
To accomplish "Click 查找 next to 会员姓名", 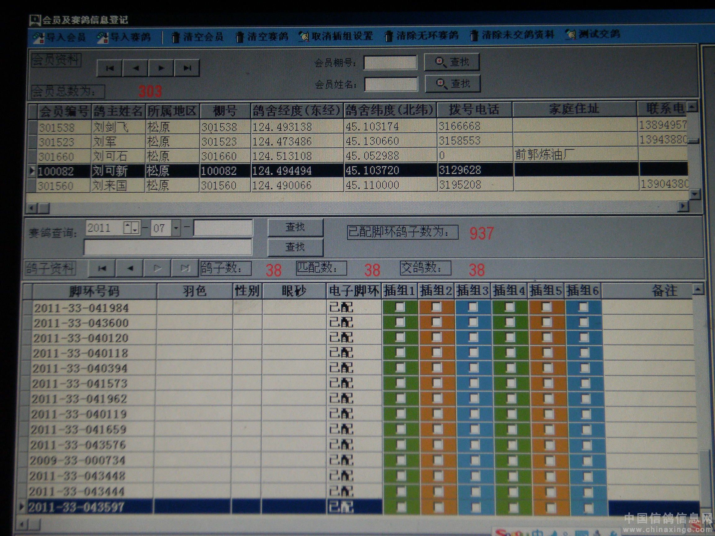I will coord(452,84).
